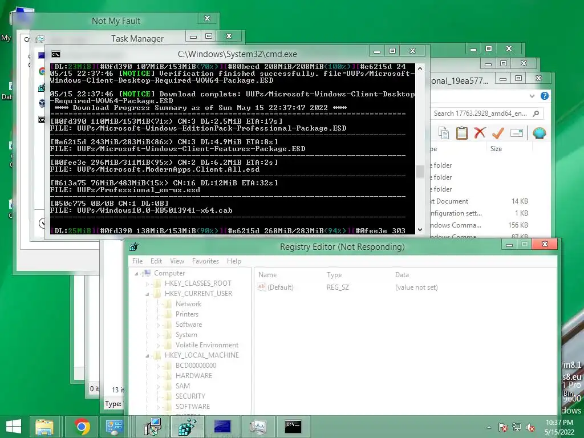Select uppercase SOFTWARE key under HKEY_LOCAL_MACHINE
Screen dimensions: 584x438
click(193, 406)
